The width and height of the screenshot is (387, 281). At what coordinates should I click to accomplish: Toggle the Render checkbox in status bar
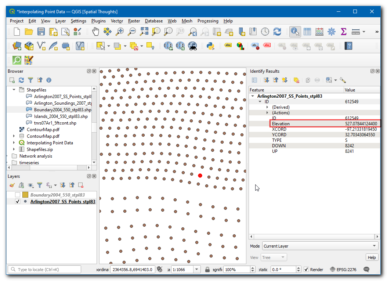[306, 270]
